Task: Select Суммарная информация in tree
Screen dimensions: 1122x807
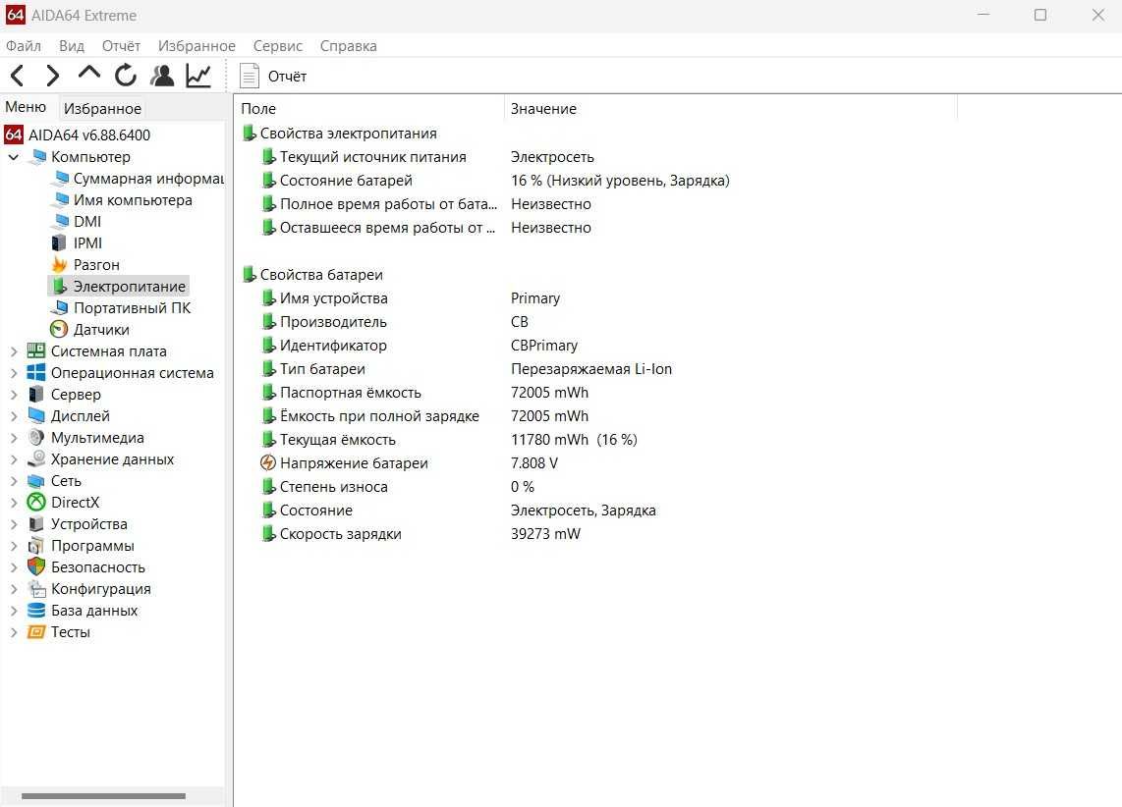Action: click(148, 179)
